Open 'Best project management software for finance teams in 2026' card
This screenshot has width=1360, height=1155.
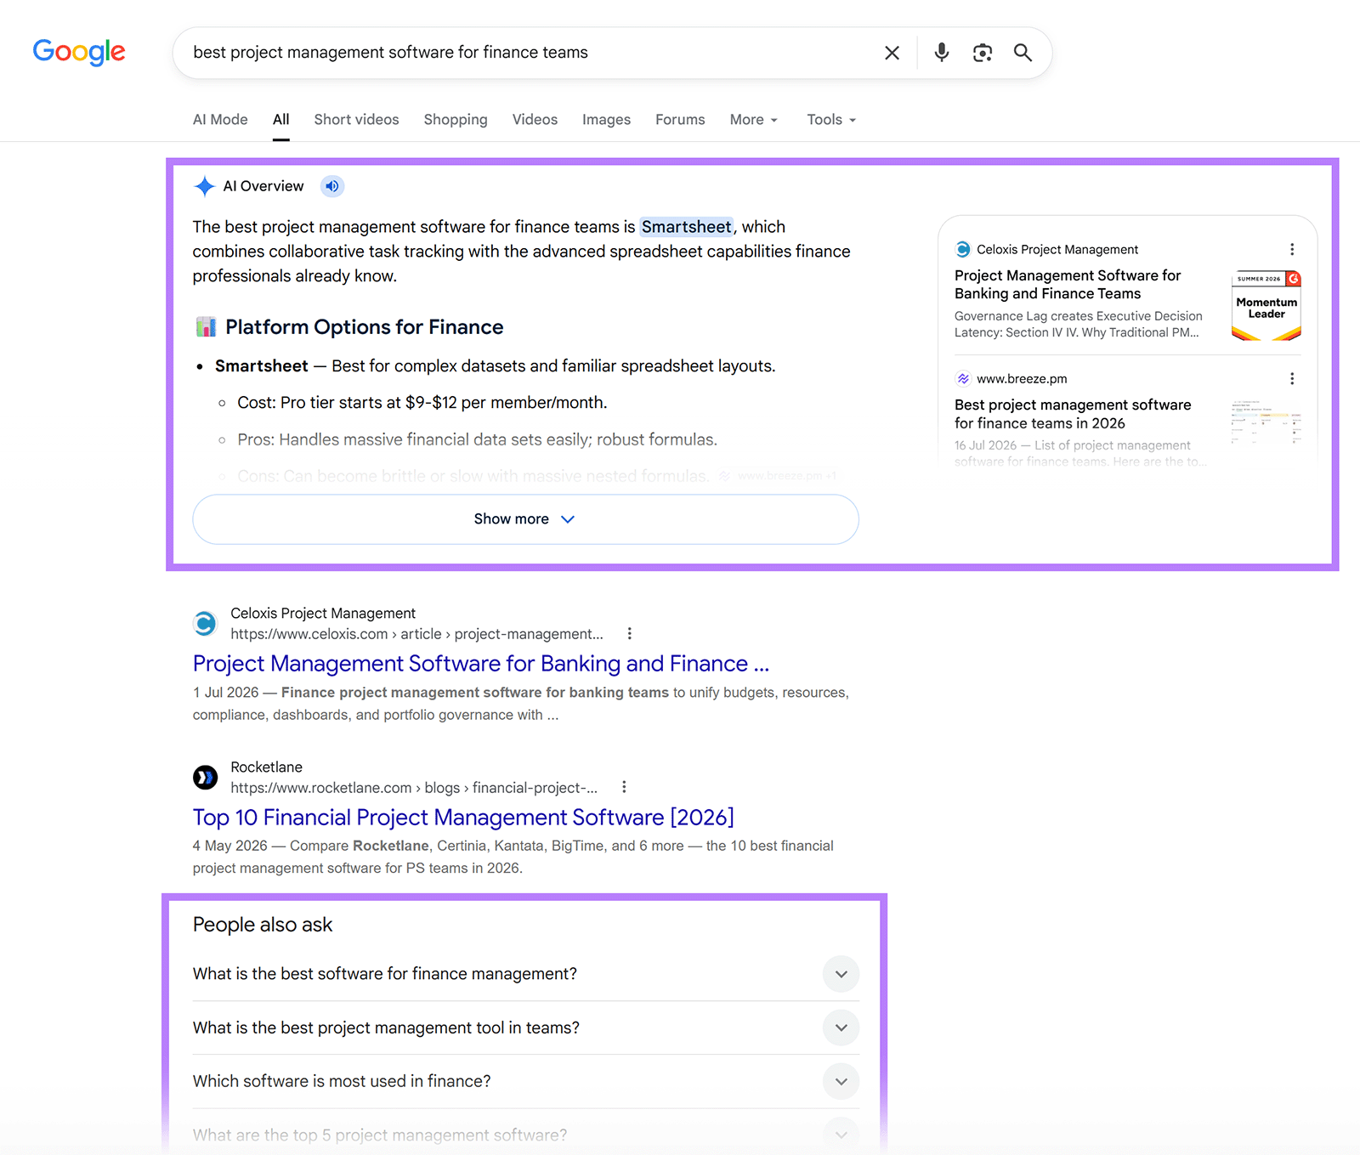click(x=1073, y=414)
